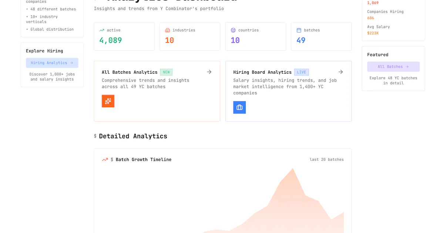Click the arrow on Hiring Board Analytics card
The height and width of the screenshot is (233, 444).
pos(340,72)
